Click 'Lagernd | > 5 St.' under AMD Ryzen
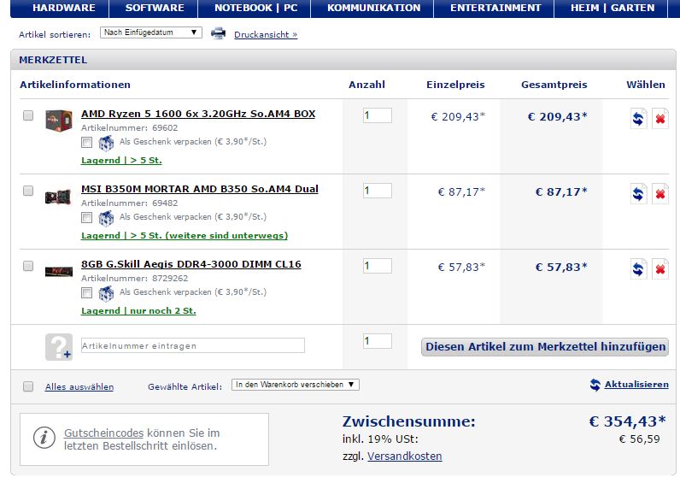The height and width of the screenshot is (477, 680). click(121, 160)
